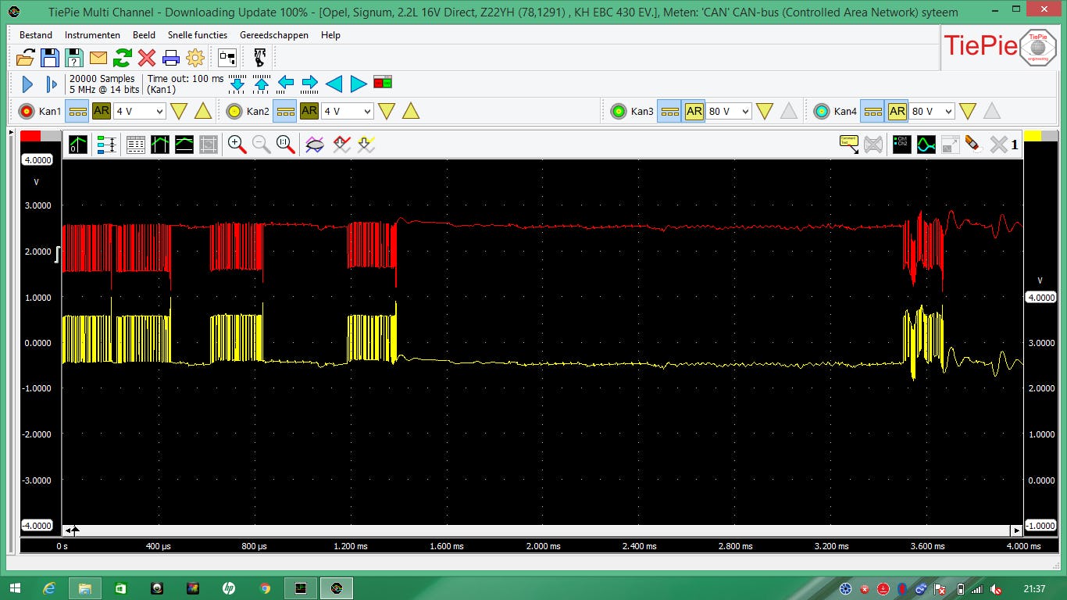Viewport: 1067px width, 600px height.
Task: Click the open file folder icon
Action: (25, 58)
